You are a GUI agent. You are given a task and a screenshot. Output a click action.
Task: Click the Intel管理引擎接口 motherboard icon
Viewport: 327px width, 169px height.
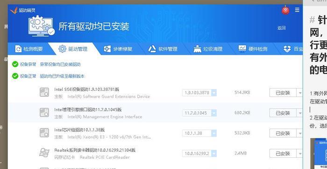click(44, 113)
